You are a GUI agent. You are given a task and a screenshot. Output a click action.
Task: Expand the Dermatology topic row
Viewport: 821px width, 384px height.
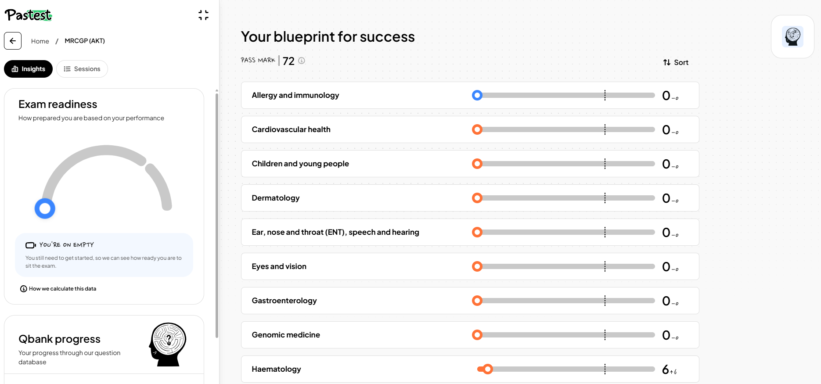pos(470,198)
